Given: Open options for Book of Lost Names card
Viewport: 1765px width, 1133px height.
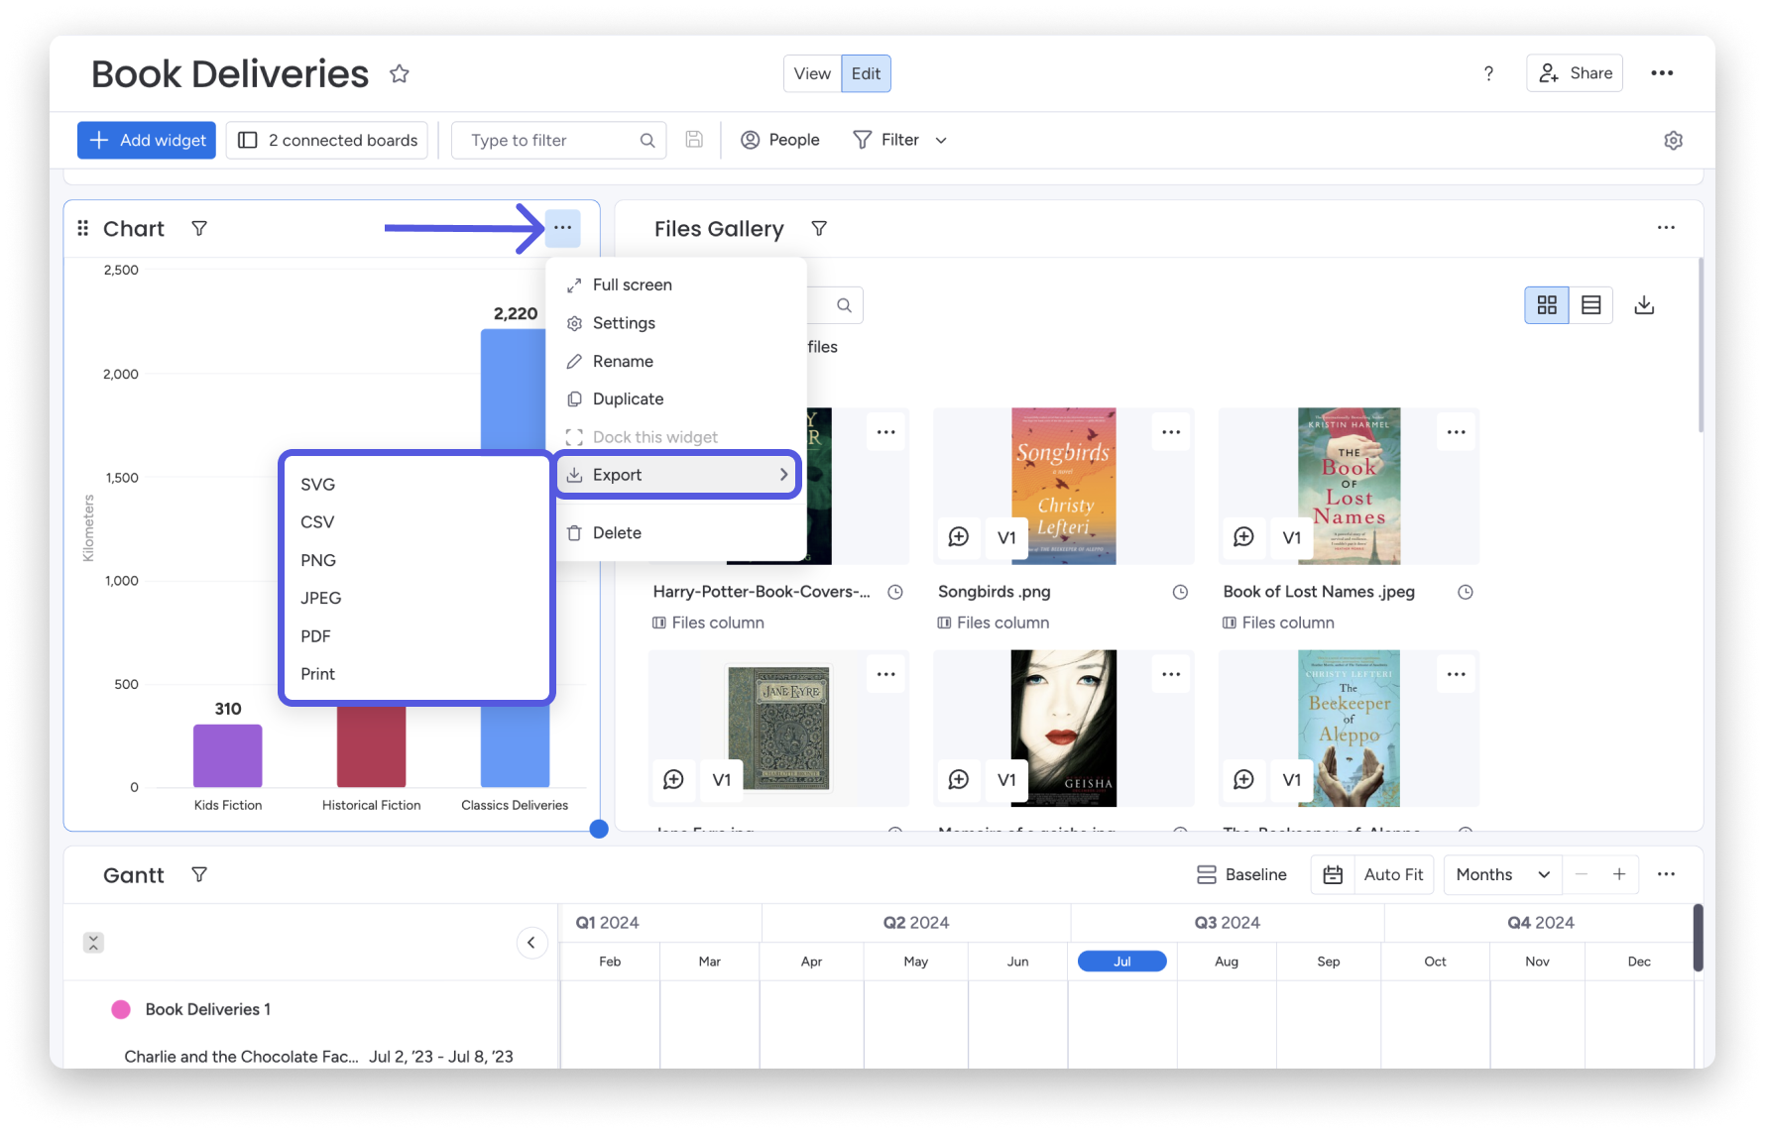Looking at the screenshot, I should (x=1456, y=432).
